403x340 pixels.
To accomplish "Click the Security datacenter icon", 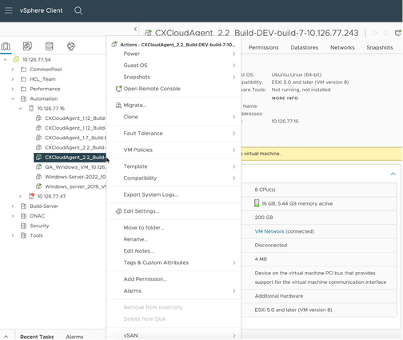I will click(x=23, y=226).
